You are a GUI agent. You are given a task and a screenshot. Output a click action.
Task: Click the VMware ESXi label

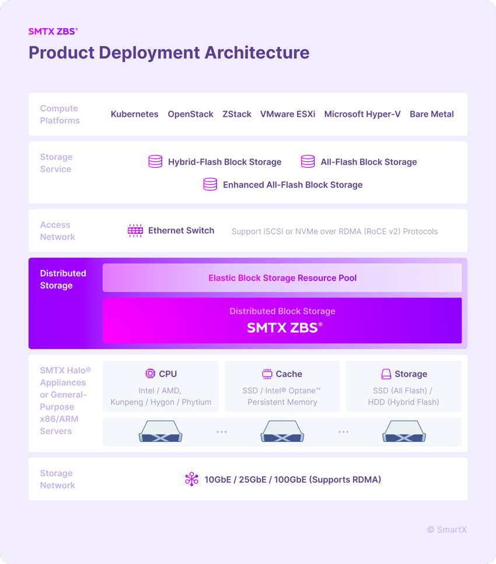288,114
